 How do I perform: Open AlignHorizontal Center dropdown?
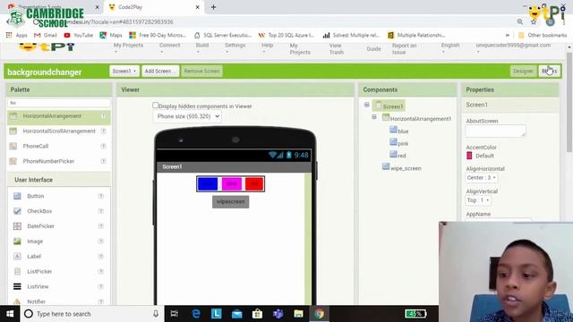(x=482, y=178)
